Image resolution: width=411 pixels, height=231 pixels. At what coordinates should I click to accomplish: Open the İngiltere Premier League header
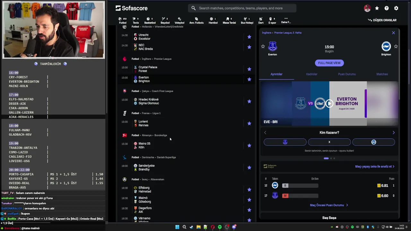tap(152, 59)
